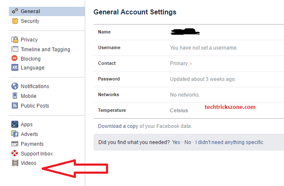Answer "Yes" to the feedback question
Screen dimensions: 284x186
[x=176, y=142]
